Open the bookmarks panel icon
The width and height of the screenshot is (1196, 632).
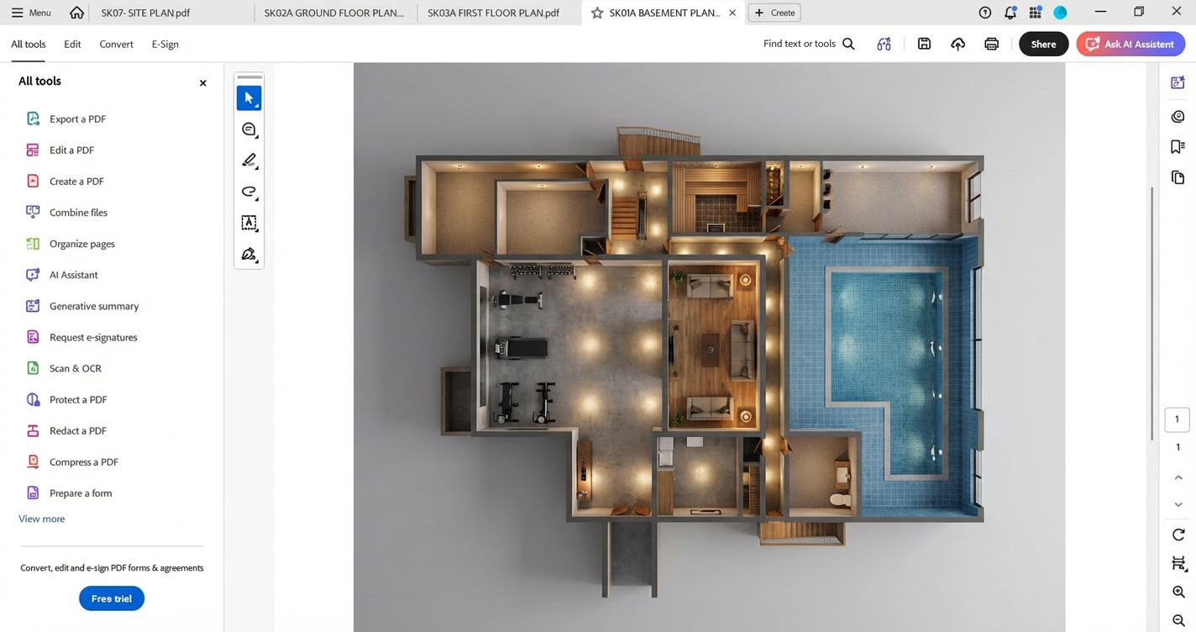coord(1178,147)
